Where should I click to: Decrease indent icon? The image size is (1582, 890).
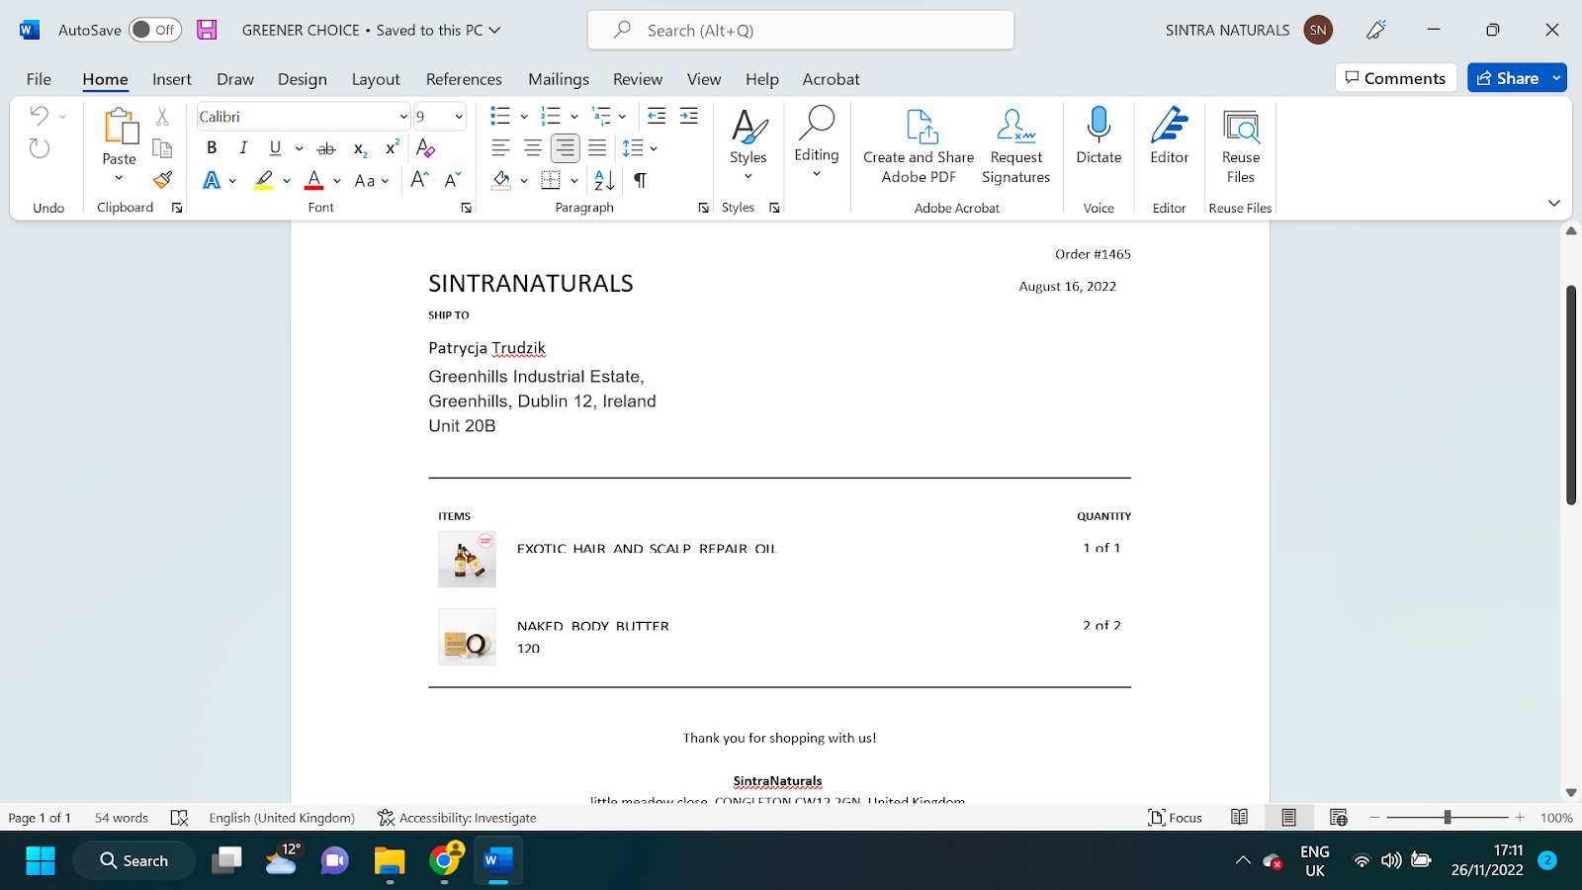[657, 117]
